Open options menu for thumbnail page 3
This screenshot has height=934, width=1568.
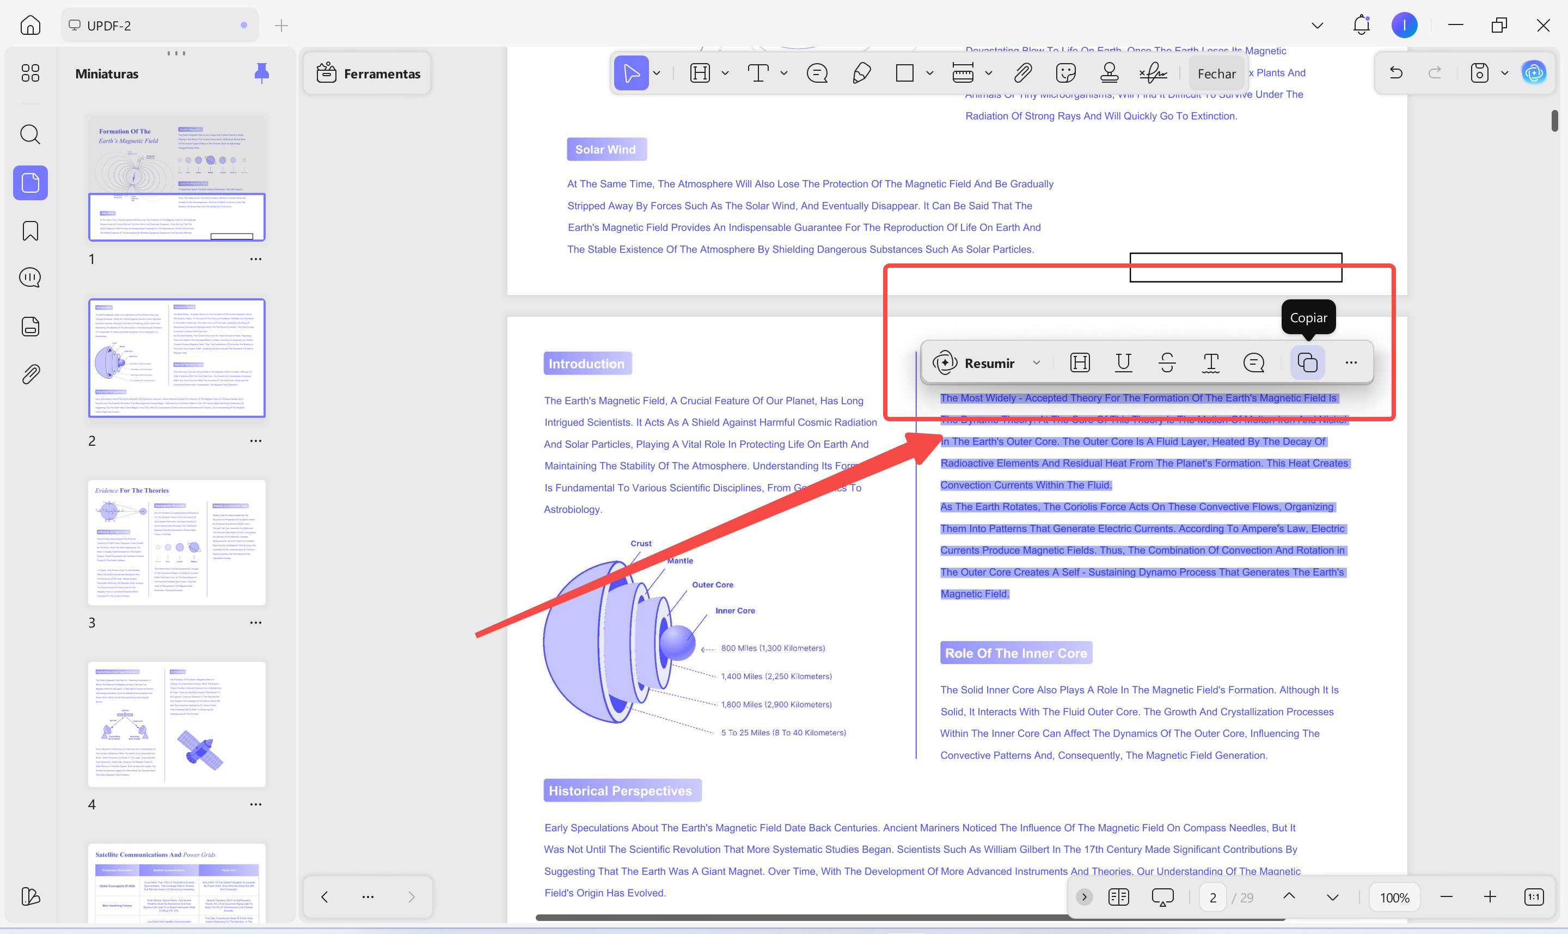(x=255, y=623)
